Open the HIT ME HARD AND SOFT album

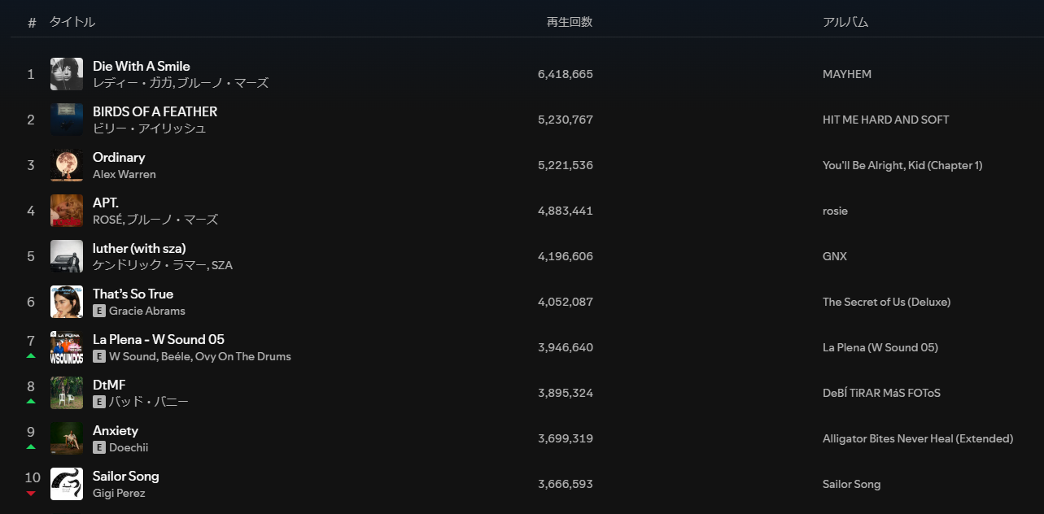(x=886, y=120)
